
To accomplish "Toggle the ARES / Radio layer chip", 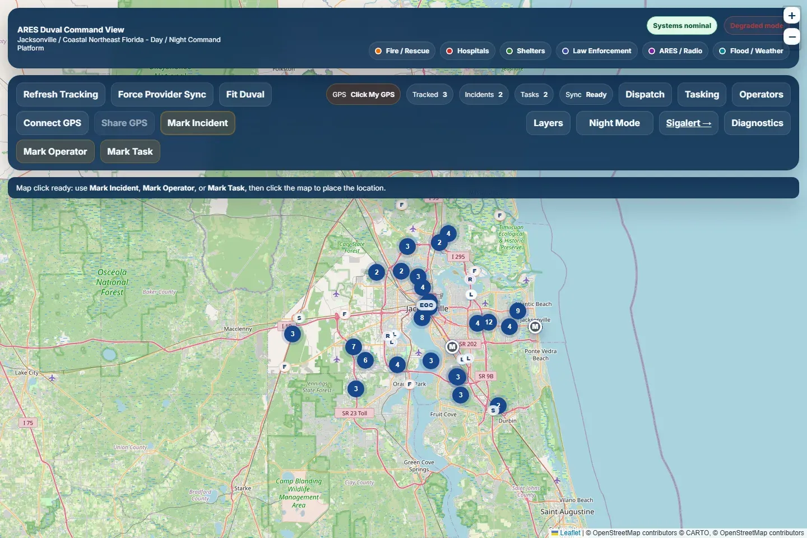I will tap(675, 51).
